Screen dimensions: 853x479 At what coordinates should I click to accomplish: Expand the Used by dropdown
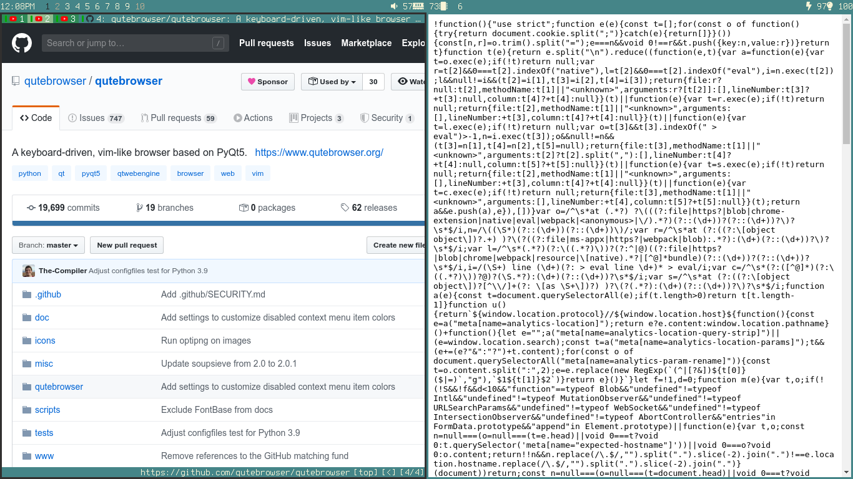point(332,82)
